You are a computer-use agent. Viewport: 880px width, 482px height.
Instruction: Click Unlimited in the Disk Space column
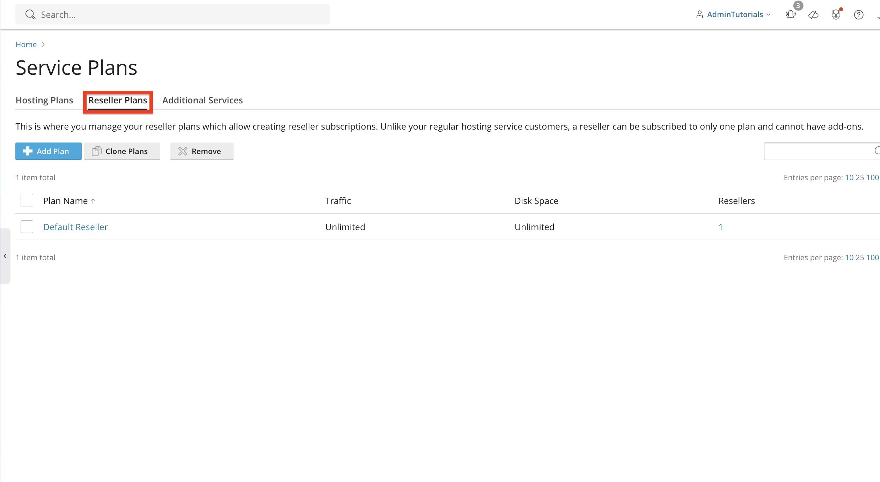pyautogui.click(x=535, y=227)
